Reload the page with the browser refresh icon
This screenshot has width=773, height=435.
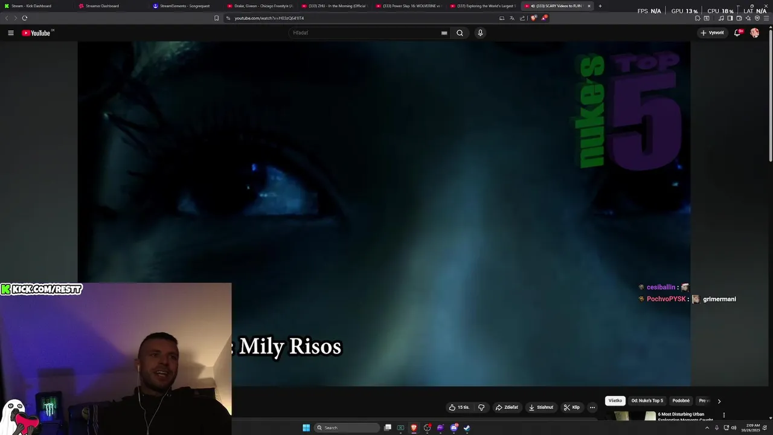(25, 18)
